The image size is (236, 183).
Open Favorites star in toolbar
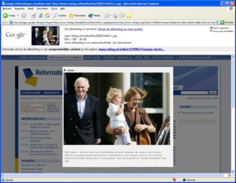point(77,16)
